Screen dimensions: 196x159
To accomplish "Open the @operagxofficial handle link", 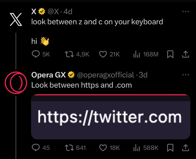I will coord(105,75).
